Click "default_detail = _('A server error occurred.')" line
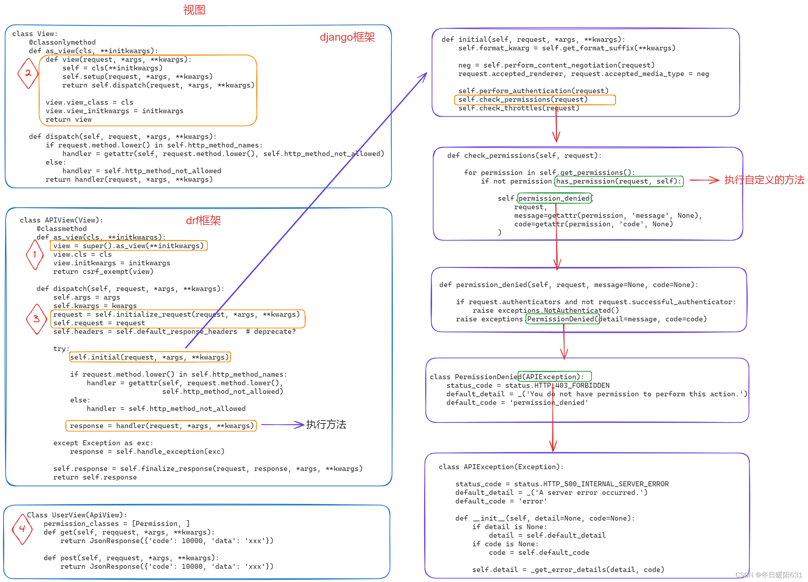The width and height of the screenshot is (808, 582). click(552, 493)
